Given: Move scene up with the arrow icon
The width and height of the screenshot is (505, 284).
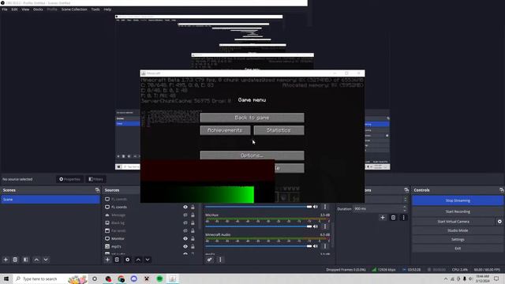Looking at the screenshot, I should (x=36, y=260).
